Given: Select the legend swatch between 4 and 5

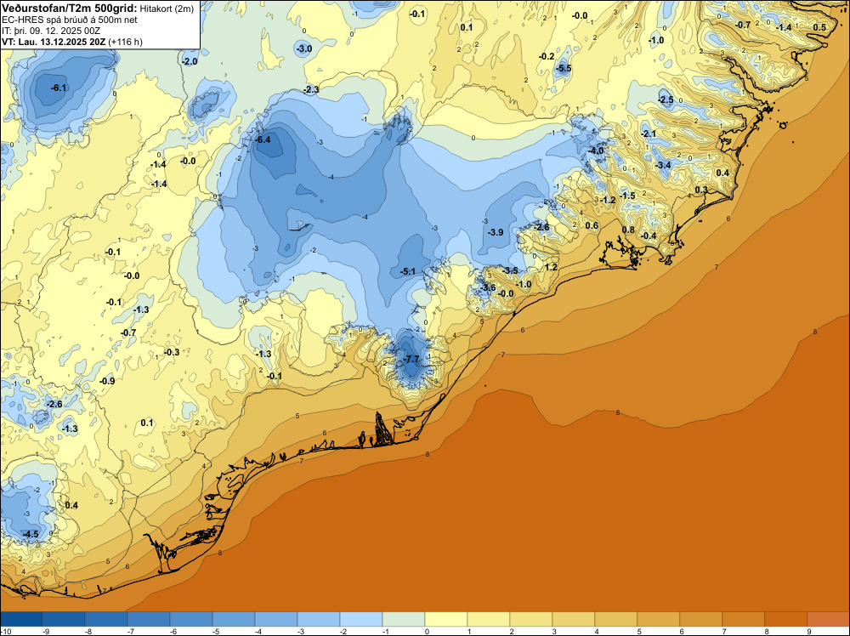Looking at the screenshot, I should [616, 619].
